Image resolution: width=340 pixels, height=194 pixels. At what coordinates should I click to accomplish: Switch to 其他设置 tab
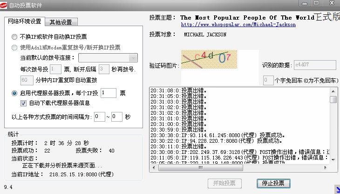coord(61,22)
